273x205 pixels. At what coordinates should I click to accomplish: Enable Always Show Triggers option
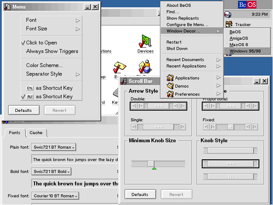pyautogui.click(x=52, y=51)
